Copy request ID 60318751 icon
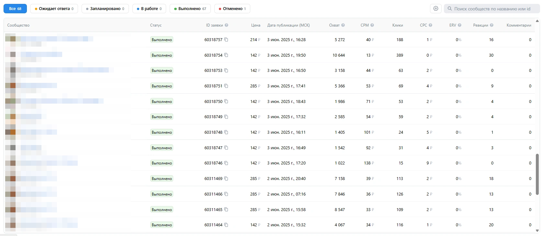Viewport: 542px width, 236px height. [x=226, y=86]
